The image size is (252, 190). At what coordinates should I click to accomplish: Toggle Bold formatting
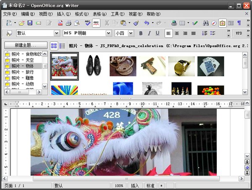pos(141,33)
